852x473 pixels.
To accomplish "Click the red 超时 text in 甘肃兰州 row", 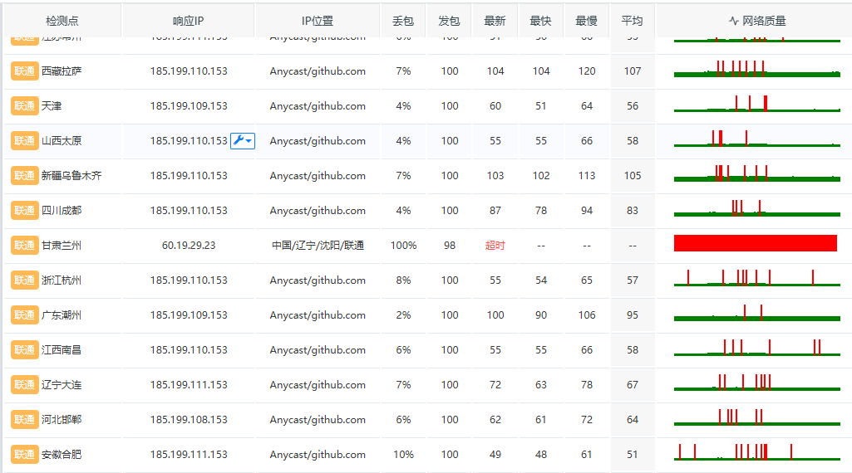I will 495,246.
